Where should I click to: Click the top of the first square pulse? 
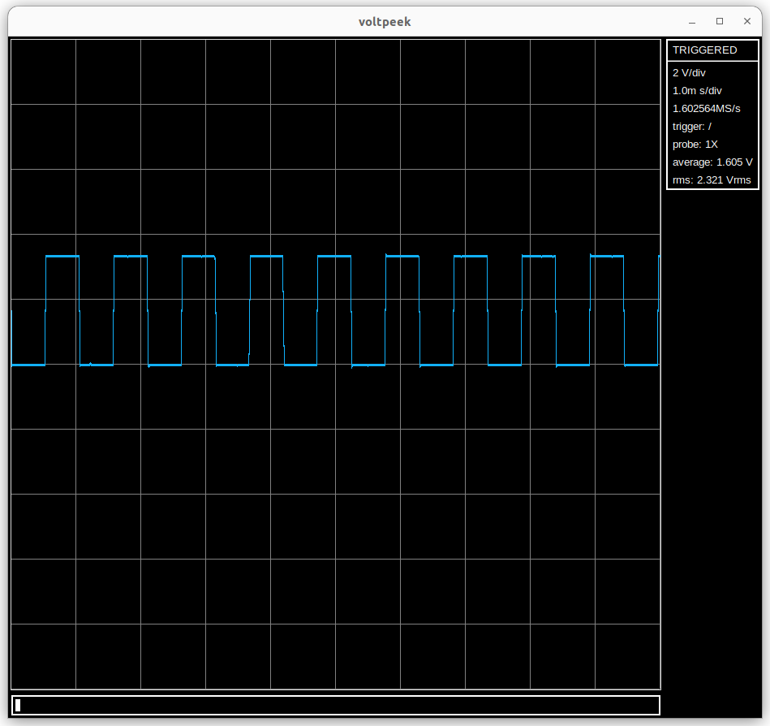pyautogui.click(x=62, y=256)
